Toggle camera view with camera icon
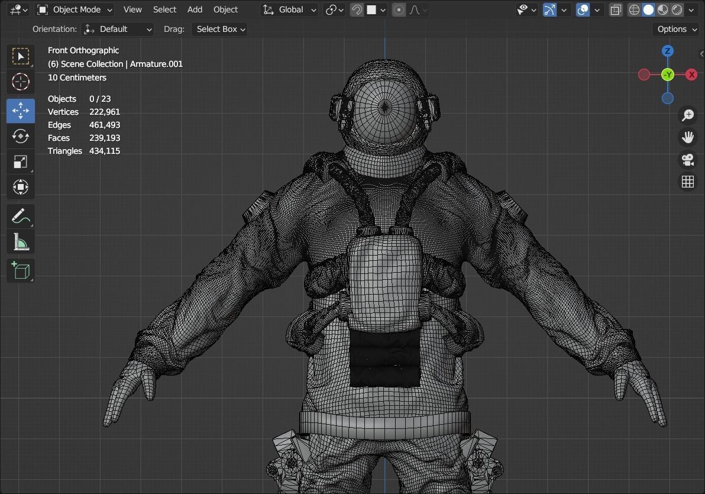 pyautogui.click(x=687, y=159)
